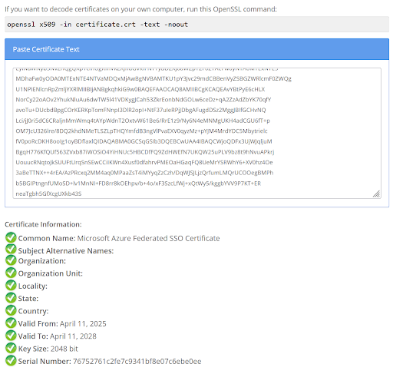Viewport: 393px width, 374px height.
Task: Click the resize grip of the certificate textarea
Action: point(376,194)
